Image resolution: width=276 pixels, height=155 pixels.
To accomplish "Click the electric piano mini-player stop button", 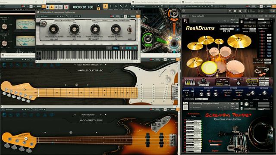I will click(x=122, y=48).
